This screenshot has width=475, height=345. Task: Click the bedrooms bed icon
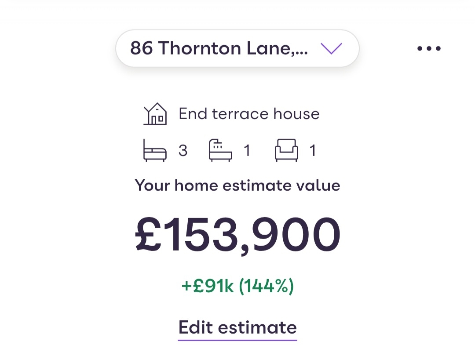click(x=155, y=151)
